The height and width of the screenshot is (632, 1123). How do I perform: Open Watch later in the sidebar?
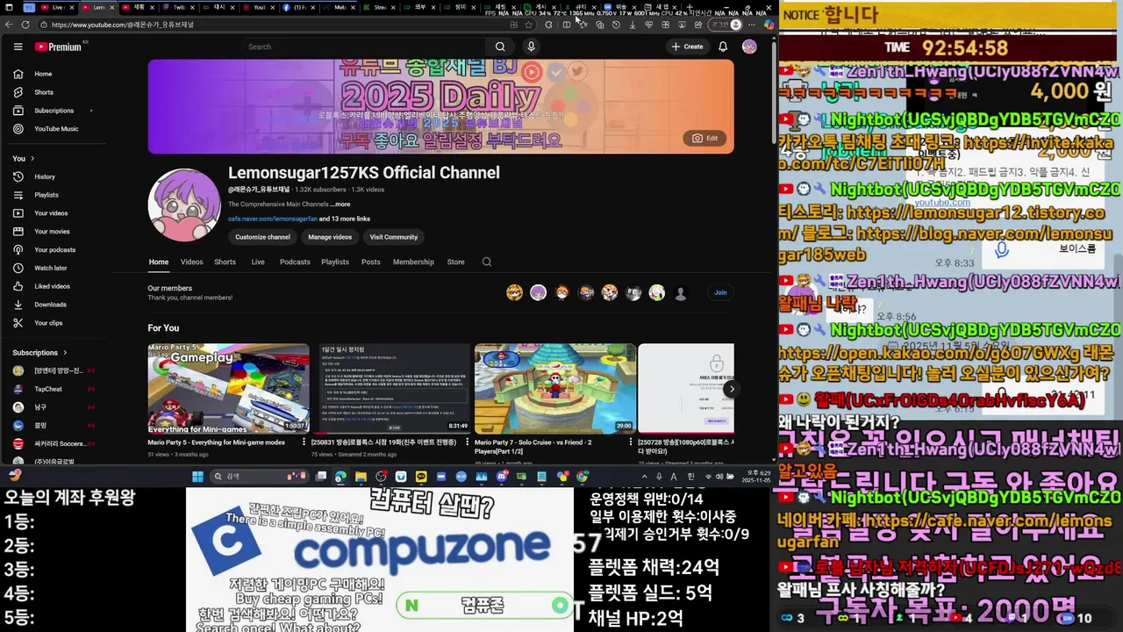[x=50, y=269]
